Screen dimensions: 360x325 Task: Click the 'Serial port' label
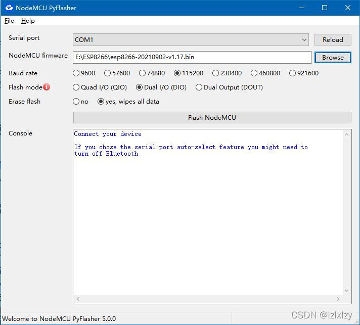pyautogui.click(x=24, y=38)
